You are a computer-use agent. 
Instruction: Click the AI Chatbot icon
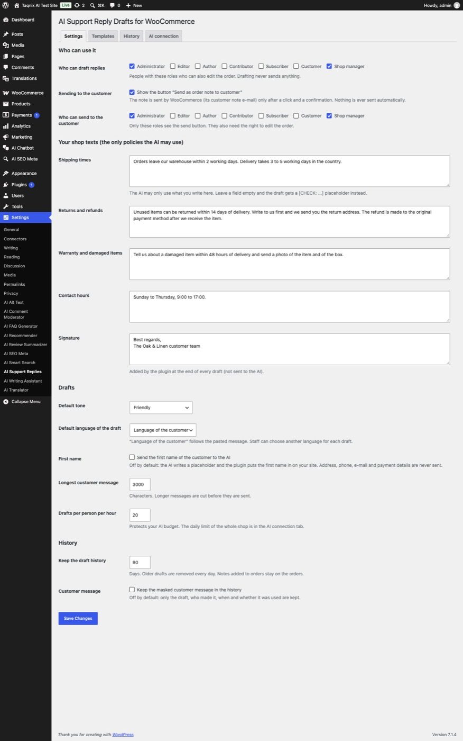coord(6,148)
